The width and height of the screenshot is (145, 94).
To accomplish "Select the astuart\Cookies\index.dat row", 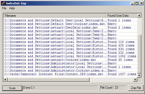I will (x=70, y=60).
